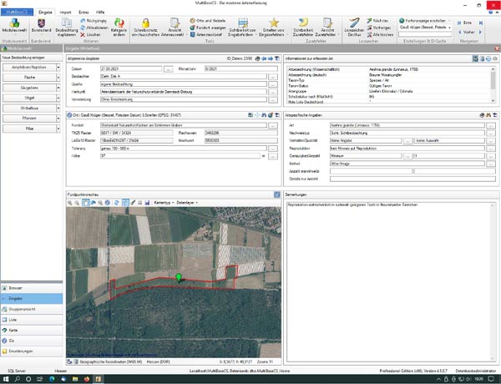The height and width of the screenshot is (384, 501).
Task: Click ellipsis button next to Datum field
Action: (168, 69)
